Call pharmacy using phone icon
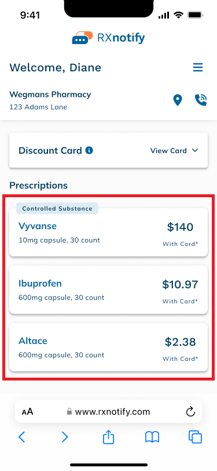 [201, 100]
